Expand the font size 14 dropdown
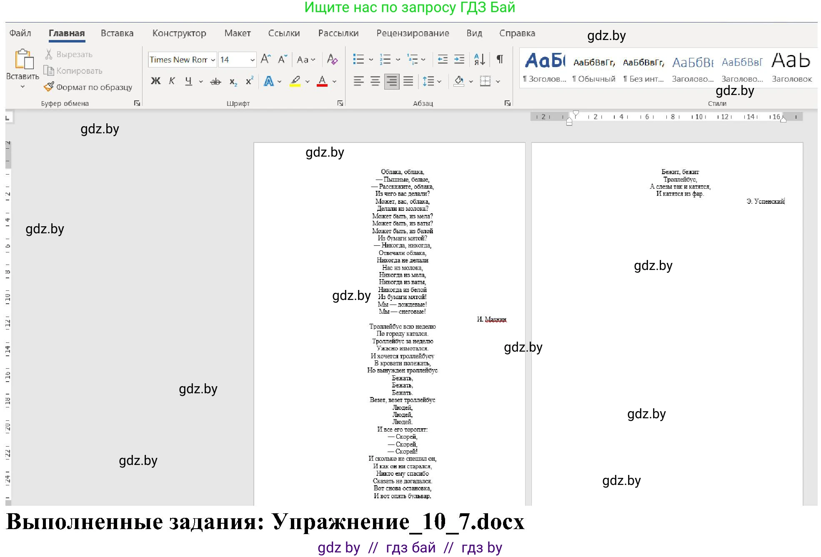The height and width of the screenshot is (557, 821). point(252,60)
